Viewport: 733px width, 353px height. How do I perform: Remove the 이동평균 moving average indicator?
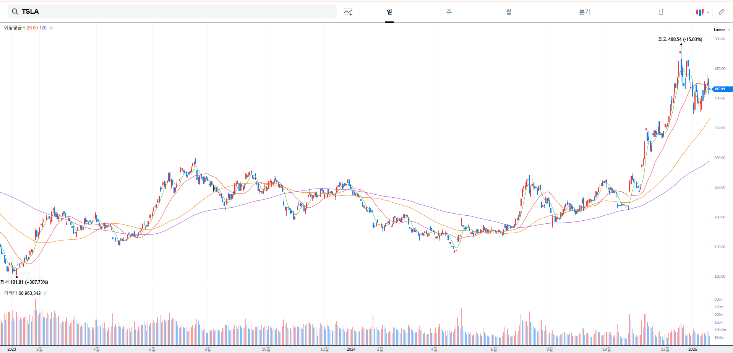point(51,28)
